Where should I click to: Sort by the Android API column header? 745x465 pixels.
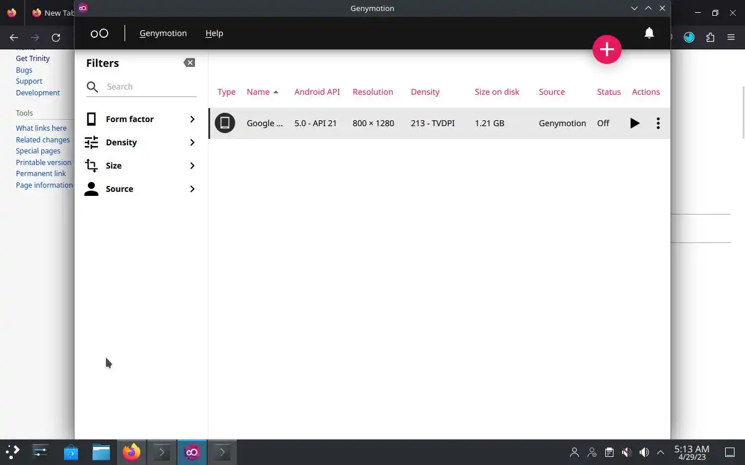coord(317,92)
